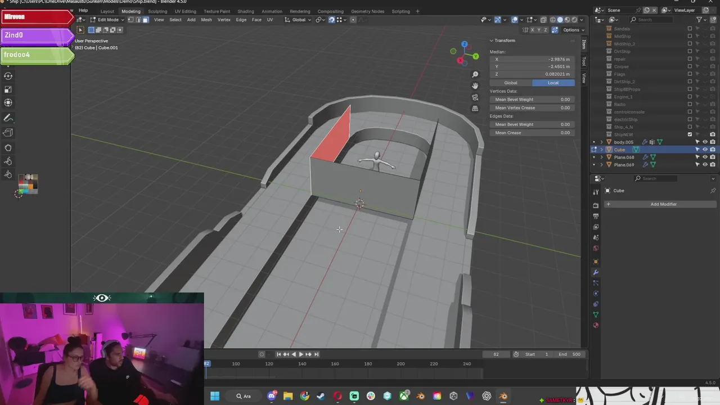Click the Windows Start button
The height and width of the screenshot is (405, 720).
[215, 396]
